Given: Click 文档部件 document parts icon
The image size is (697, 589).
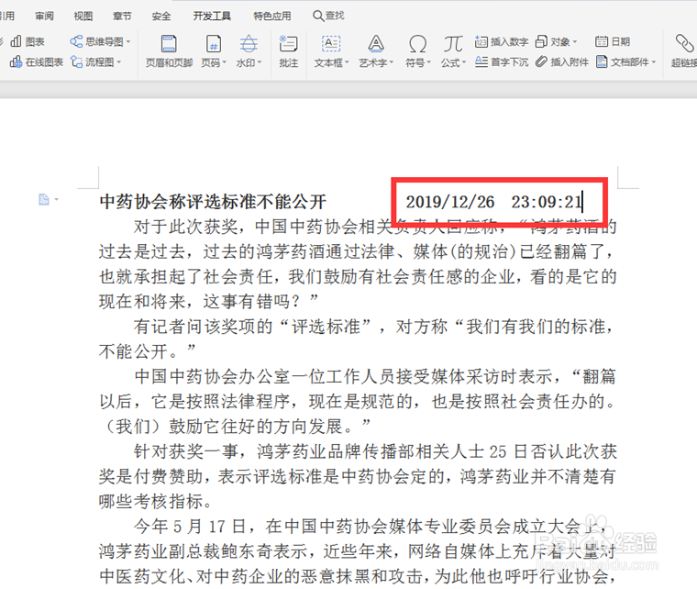Looking at the screenshot, I should (x=602, y=61).
